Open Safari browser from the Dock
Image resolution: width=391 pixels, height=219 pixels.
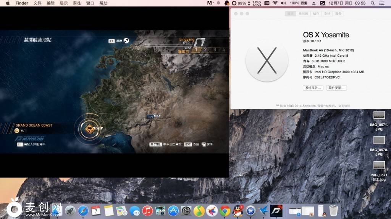coord(83,211)
